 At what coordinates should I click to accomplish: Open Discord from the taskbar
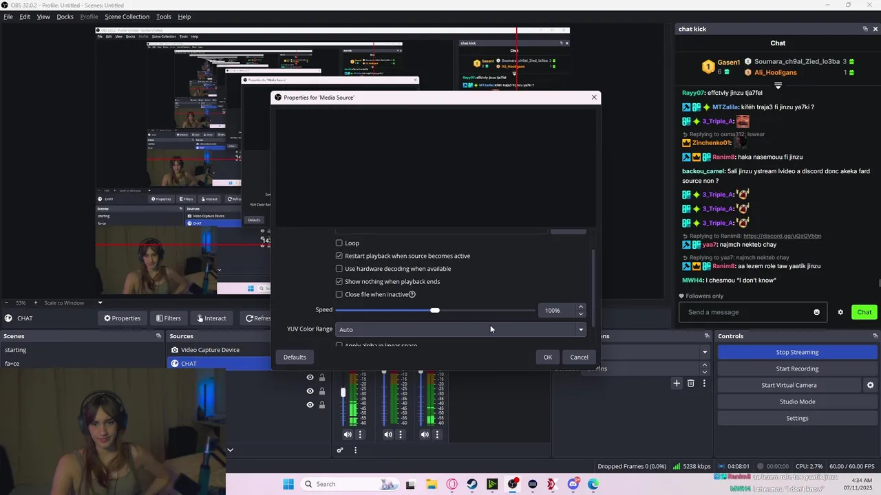[x=573, y=484]
